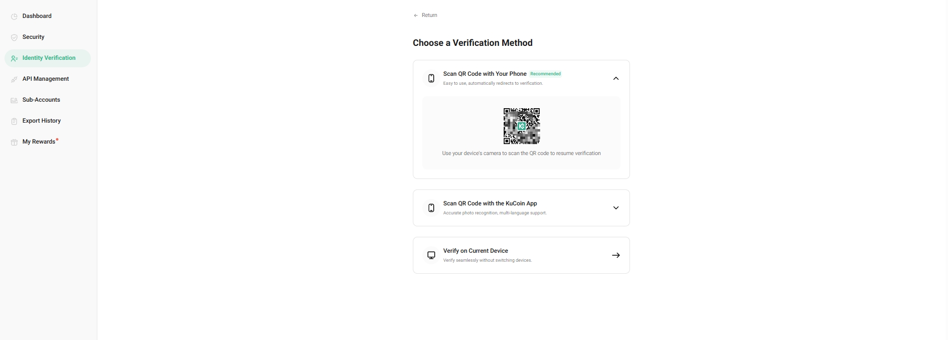Image resolution: width=948 pixels, height=340 pixels.
Task: Click the Security shield icon
Action: tap(14, 37)
